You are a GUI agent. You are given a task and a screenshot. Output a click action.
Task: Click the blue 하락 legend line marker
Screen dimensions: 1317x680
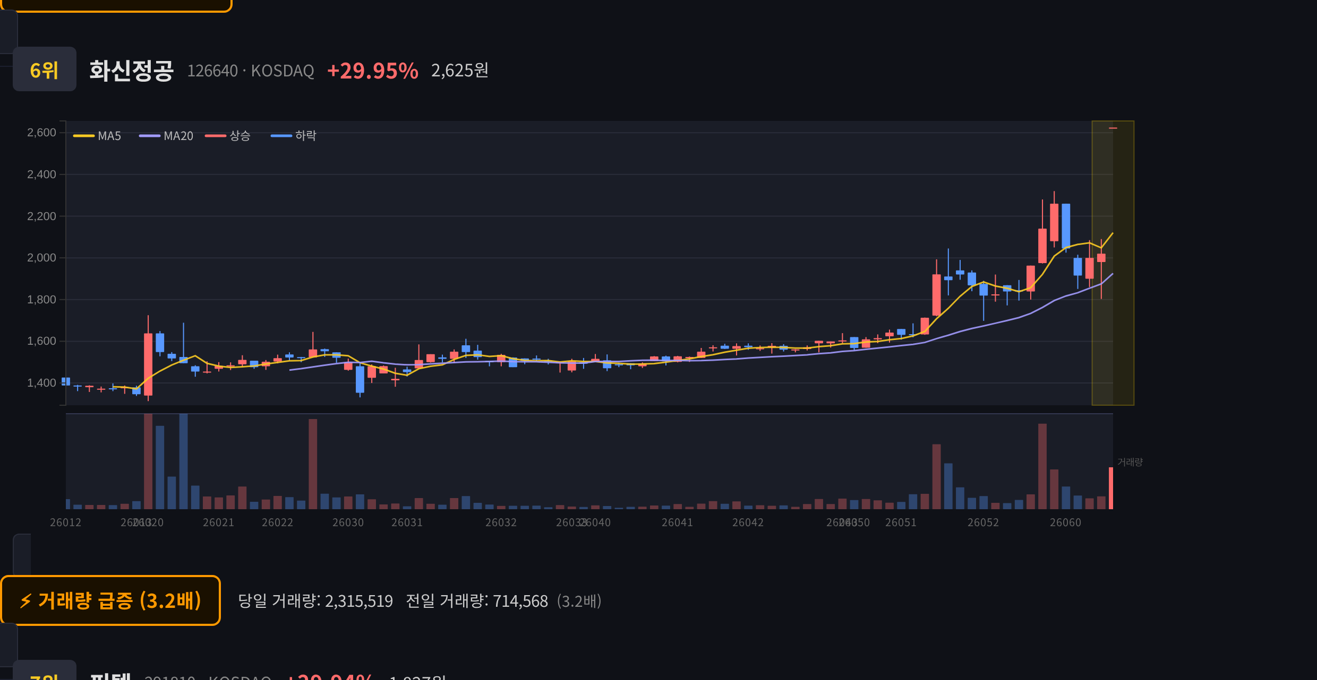(281, 136)
